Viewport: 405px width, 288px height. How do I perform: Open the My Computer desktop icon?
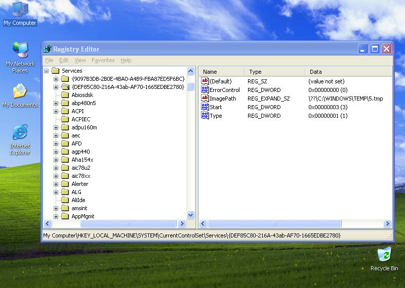pos(20,10)
